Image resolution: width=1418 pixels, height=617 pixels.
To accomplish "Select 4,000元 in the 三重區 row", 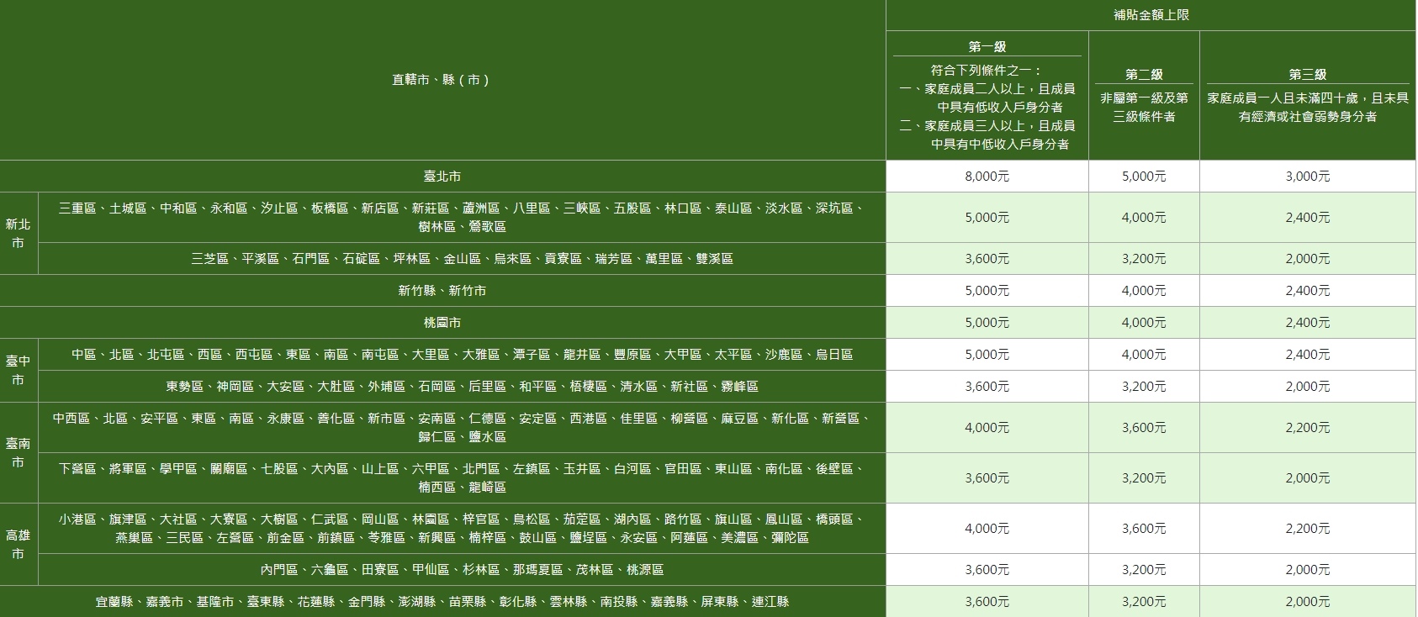I will [x=1144, y=218].
